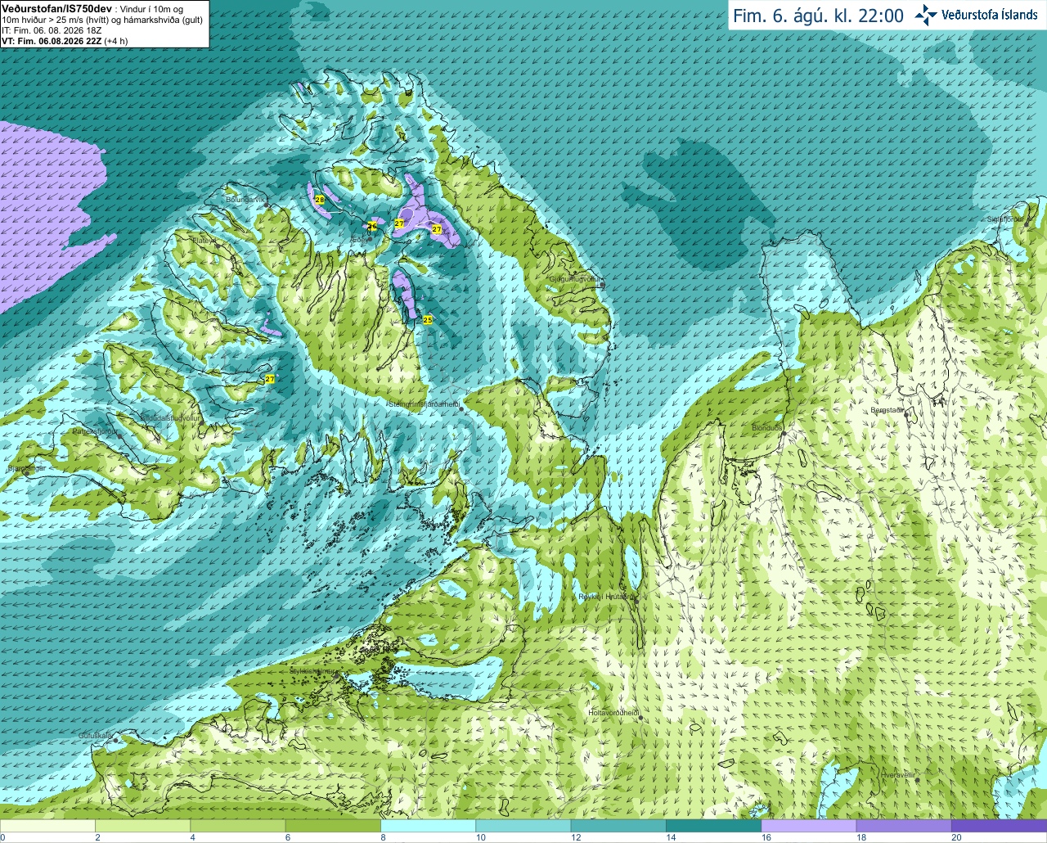This screenshot has height=843, width=1047.
Task: Click the forecast time header Fim. 6. ágú. kl. 22:00
Action: point(818,16)
